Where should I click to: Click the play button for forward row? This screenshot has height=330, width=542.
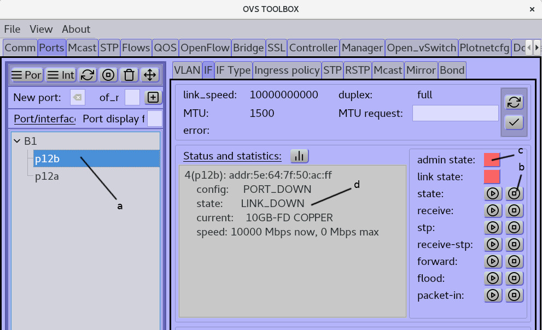[493, 261]
